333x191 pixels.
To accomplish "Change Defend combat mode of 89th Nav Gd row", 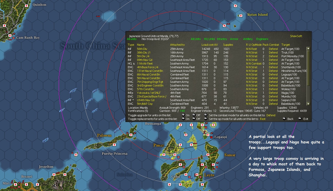I will 273,60.
